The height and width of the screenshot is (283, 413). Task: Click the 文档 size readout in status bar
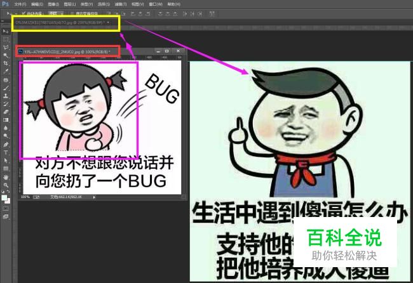point(66,197)
